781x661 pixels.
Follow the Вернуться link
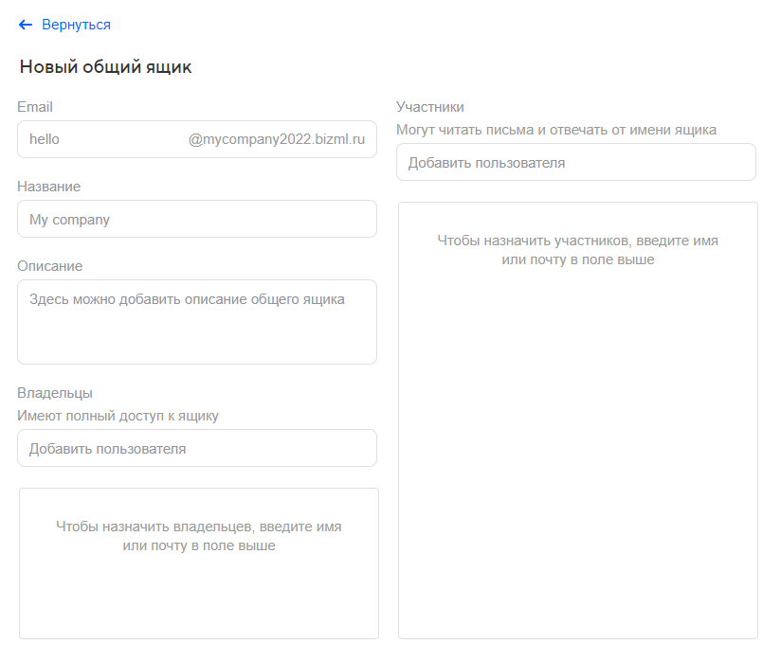click(x=76, y=25)
